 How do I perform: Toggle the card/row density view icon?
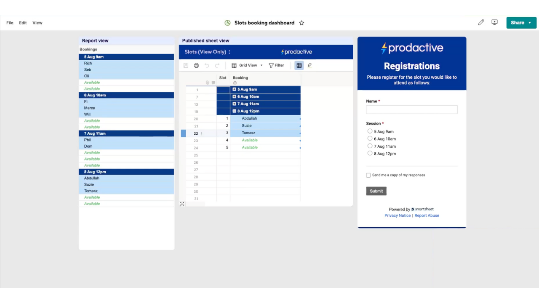299,65
